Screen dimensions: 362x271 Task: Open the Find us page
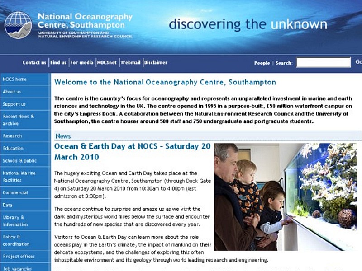(58, 62)
